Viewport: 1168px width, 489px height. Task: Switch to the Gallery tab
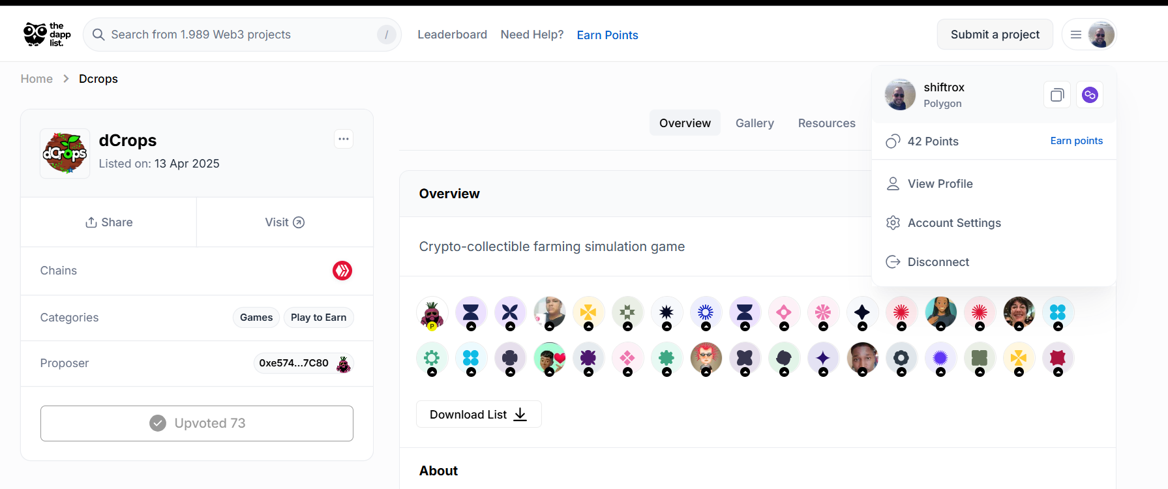pos(755,123)
